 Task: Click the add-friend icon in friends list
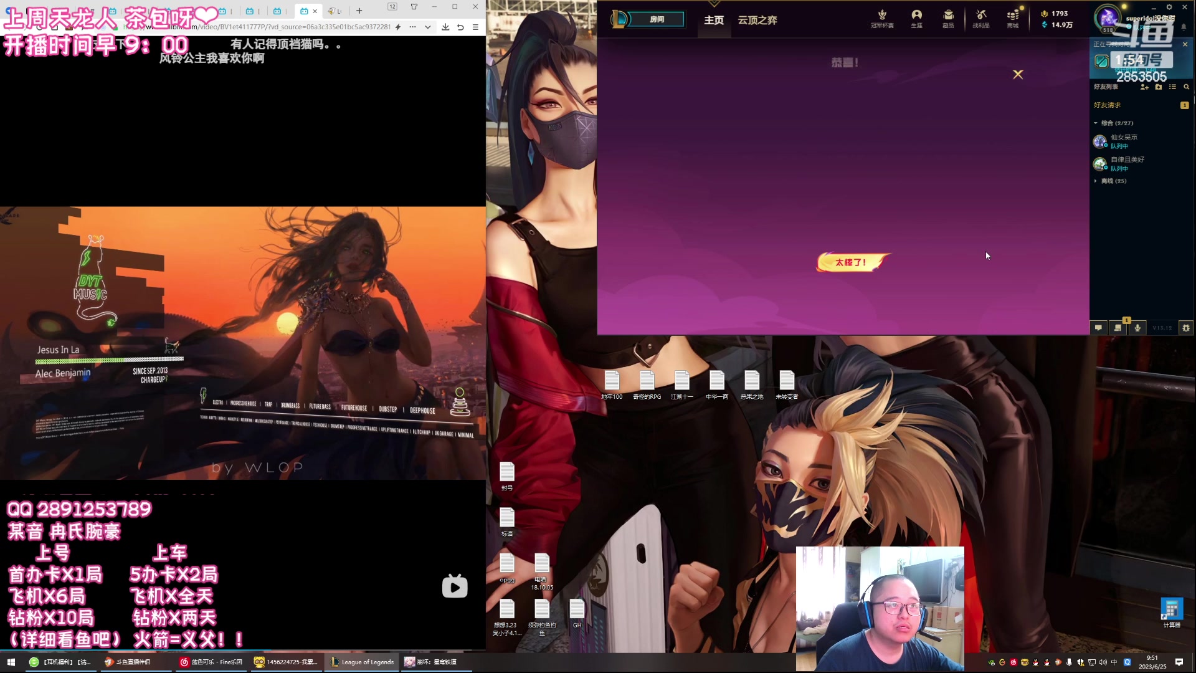[x=1144, y=87]
